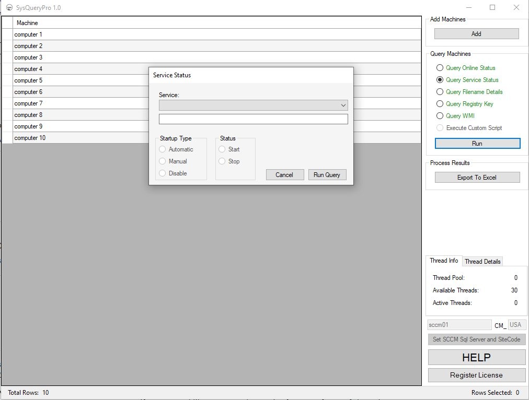Select the computer 5 row
Screen dimensions: 529x400
81,80
